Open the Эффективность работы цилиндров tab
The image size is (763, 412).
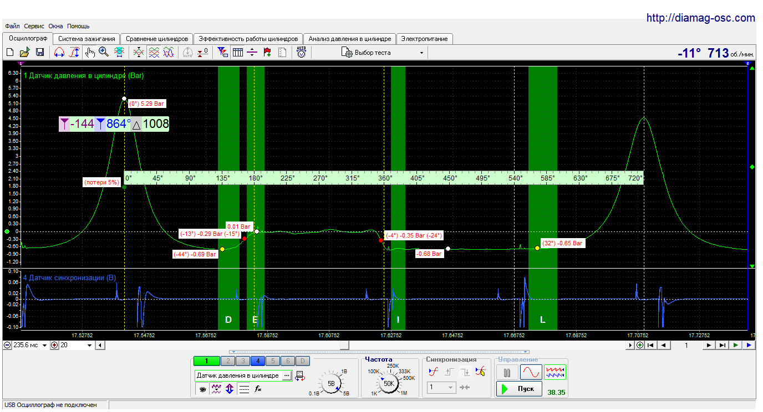[x=248, y=39]
